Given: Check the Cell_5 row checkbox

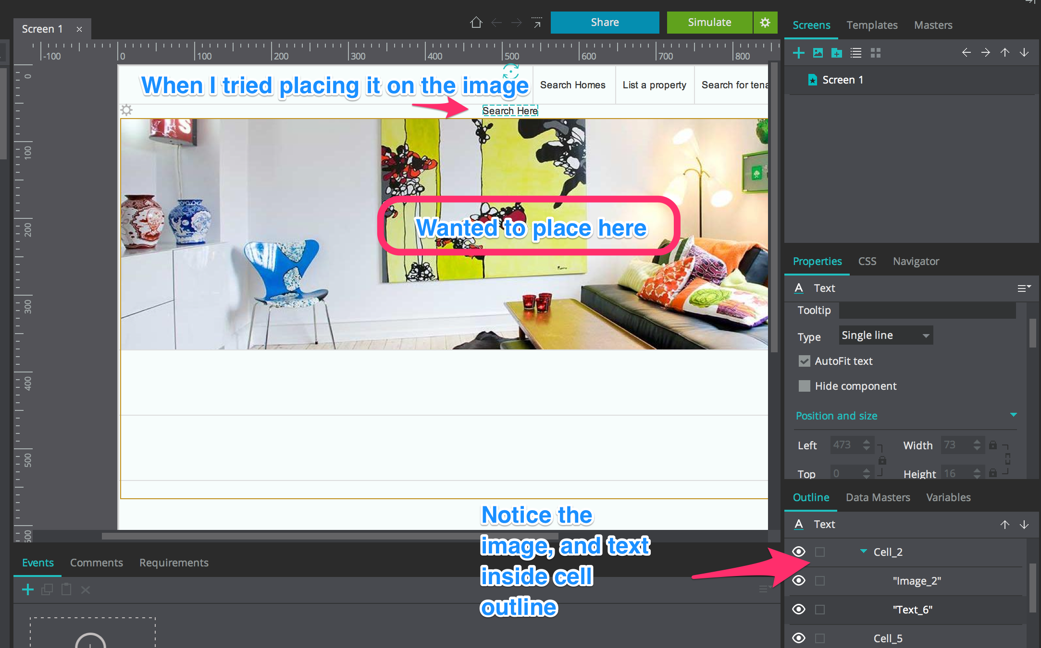Looking at the screenshot, I should click(820, 638).
